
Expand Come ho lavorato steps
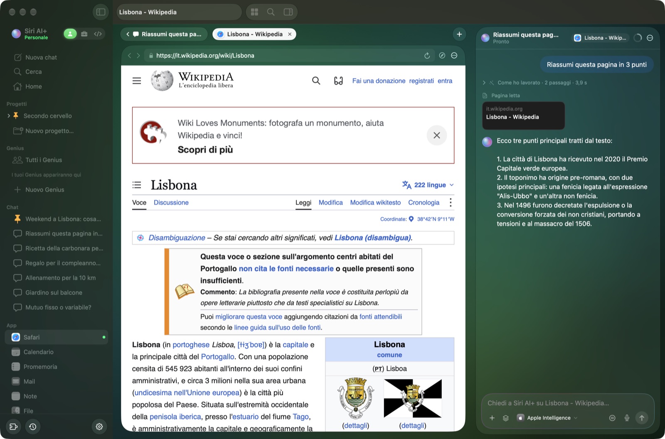(x=484, y=83)
